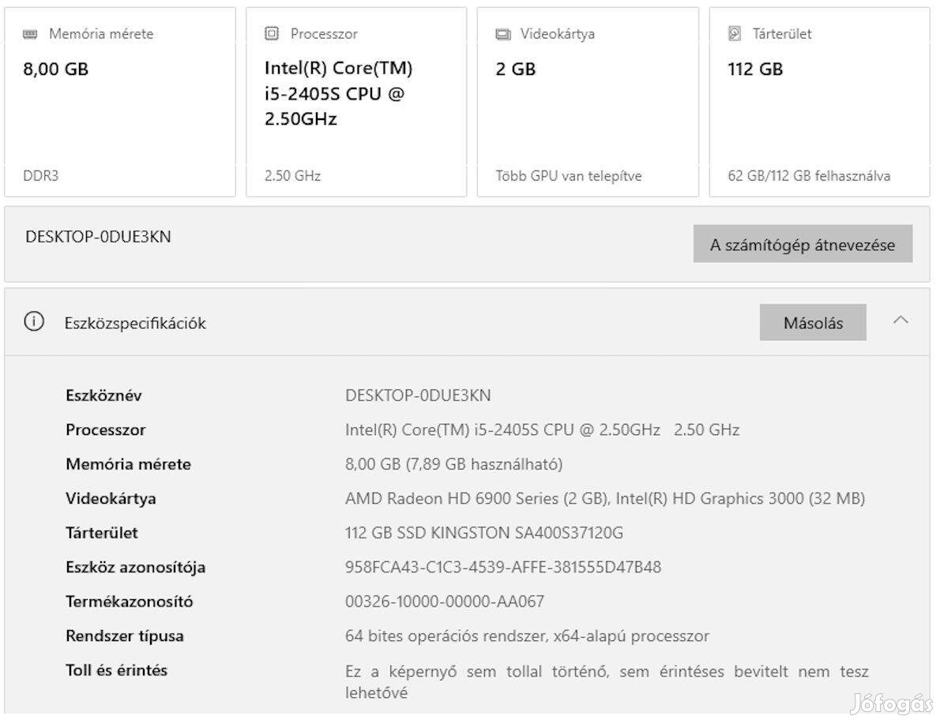Click the Eszköz azonosítója value
This screenshot has width=940, height=720.
coord(505,567)
